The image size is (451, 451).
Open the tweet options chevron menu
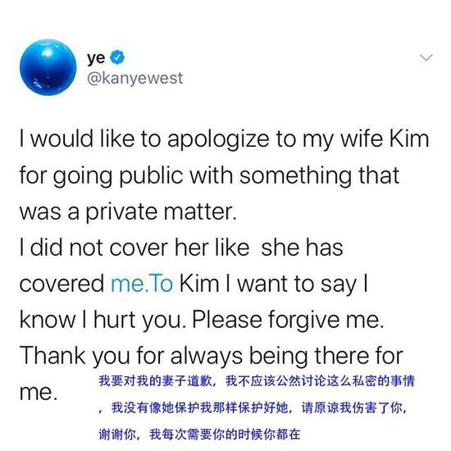[426, 58]
